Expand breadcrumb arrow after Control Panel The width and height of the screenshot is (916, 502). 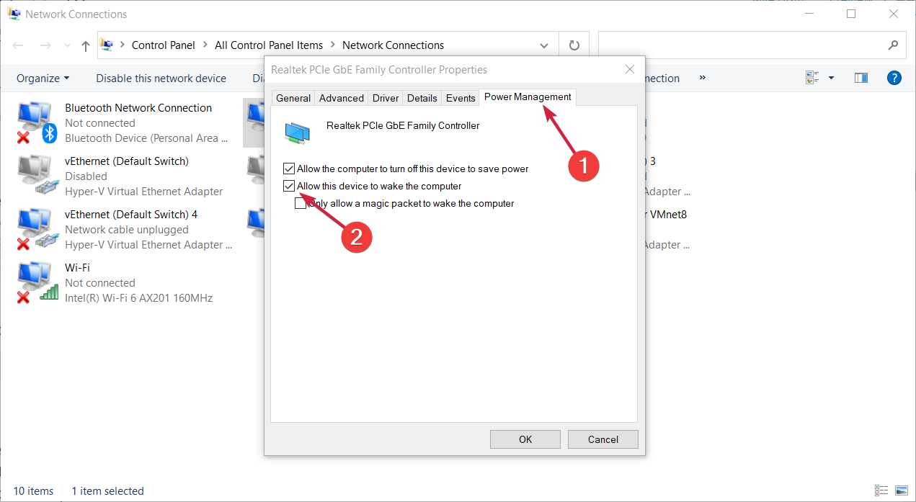(x=205, y=45)
